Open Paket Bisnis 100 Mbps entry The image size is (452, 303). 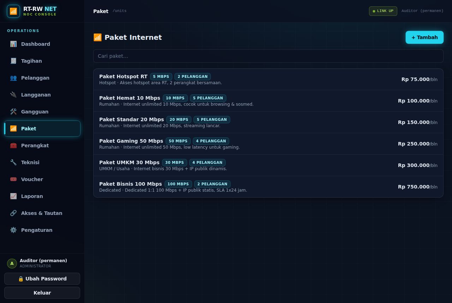(x=268, y=187)
